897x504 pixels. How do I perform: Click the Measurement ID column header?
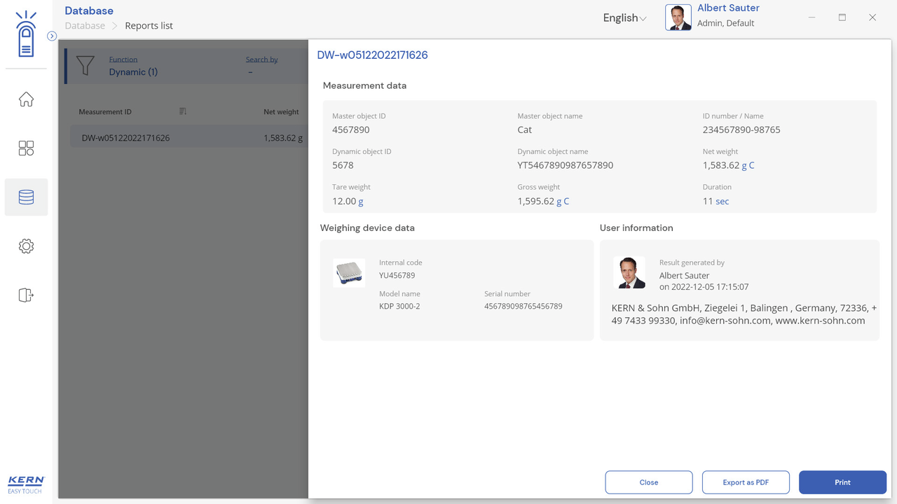(105, 112)
